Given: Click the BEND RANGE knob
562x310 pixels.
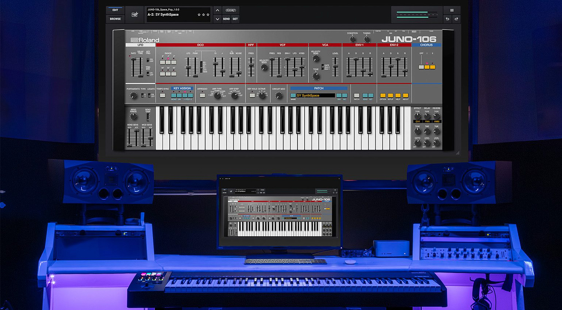Looking at the screenshot, I should [133, 116].
